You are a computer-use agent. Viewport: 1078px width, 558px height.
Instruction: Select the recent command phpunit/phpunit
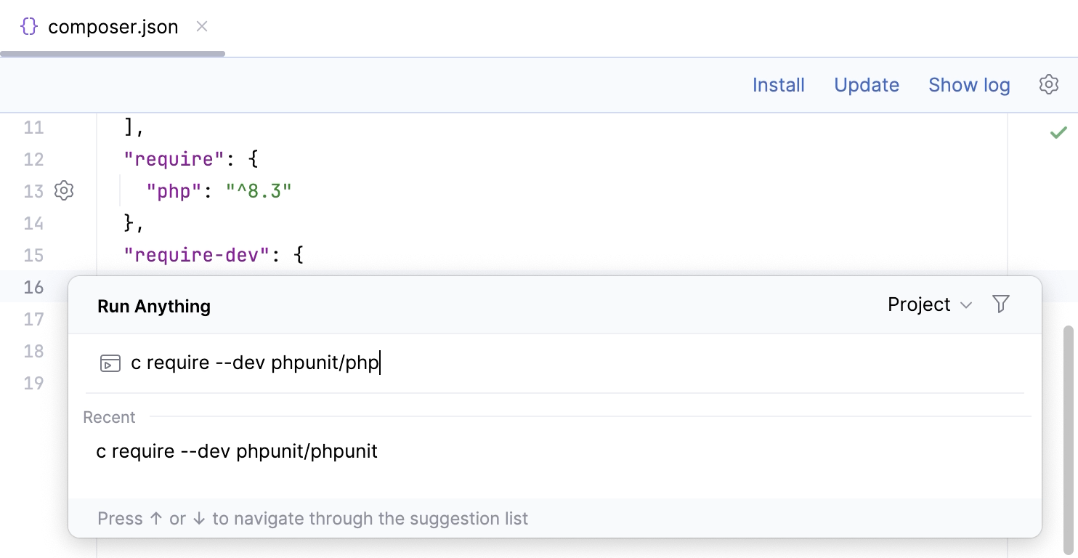point(235,451)
